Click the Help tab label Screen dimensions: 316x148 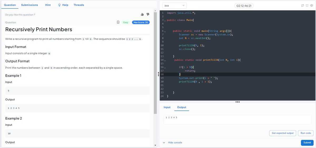pyautogui.click(x=65, y=5)
